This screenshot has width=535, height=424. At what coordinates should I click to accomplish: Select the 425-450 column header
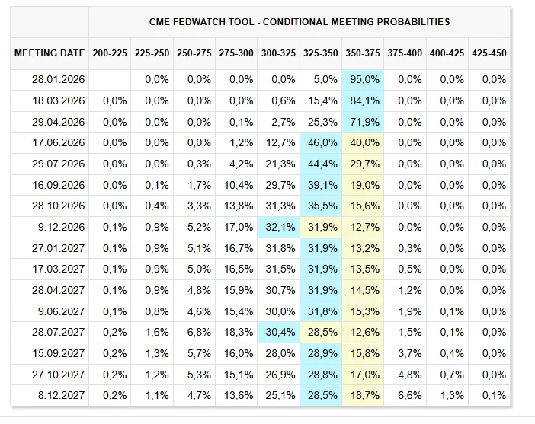[488, 54]
